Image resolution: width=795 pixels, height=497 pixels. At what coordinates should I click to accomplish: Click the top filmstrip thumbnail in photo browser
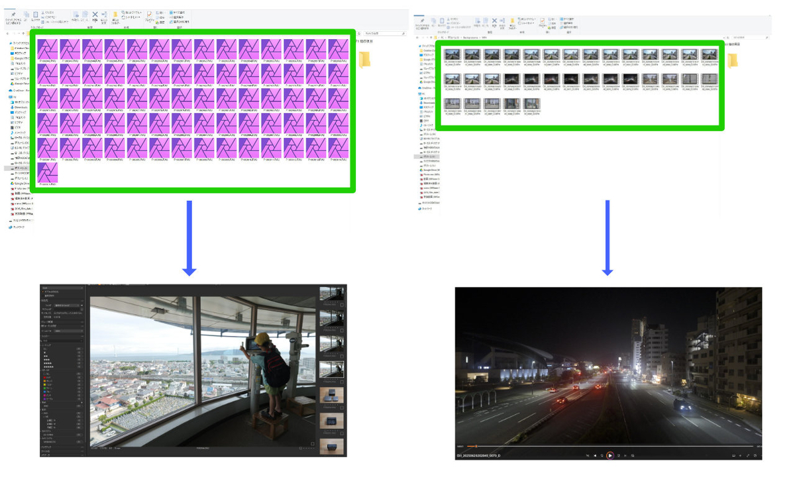coord(332,294)
